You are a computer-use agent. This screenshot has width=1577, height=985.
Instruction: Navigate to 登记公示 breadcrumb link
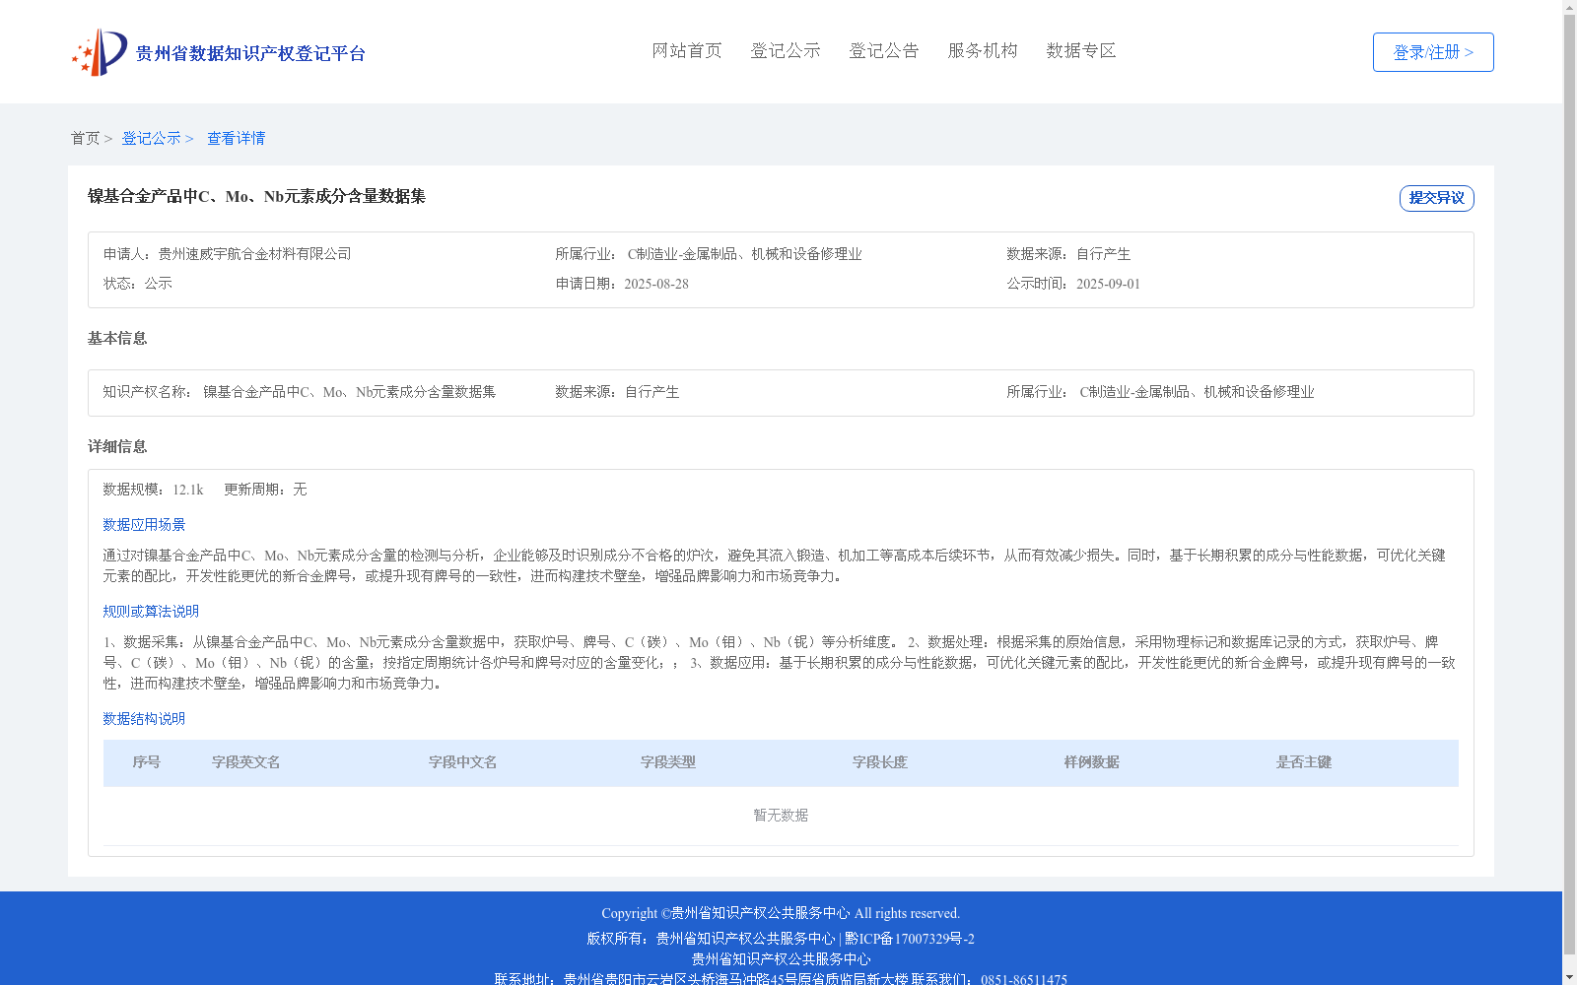point(151,138)
